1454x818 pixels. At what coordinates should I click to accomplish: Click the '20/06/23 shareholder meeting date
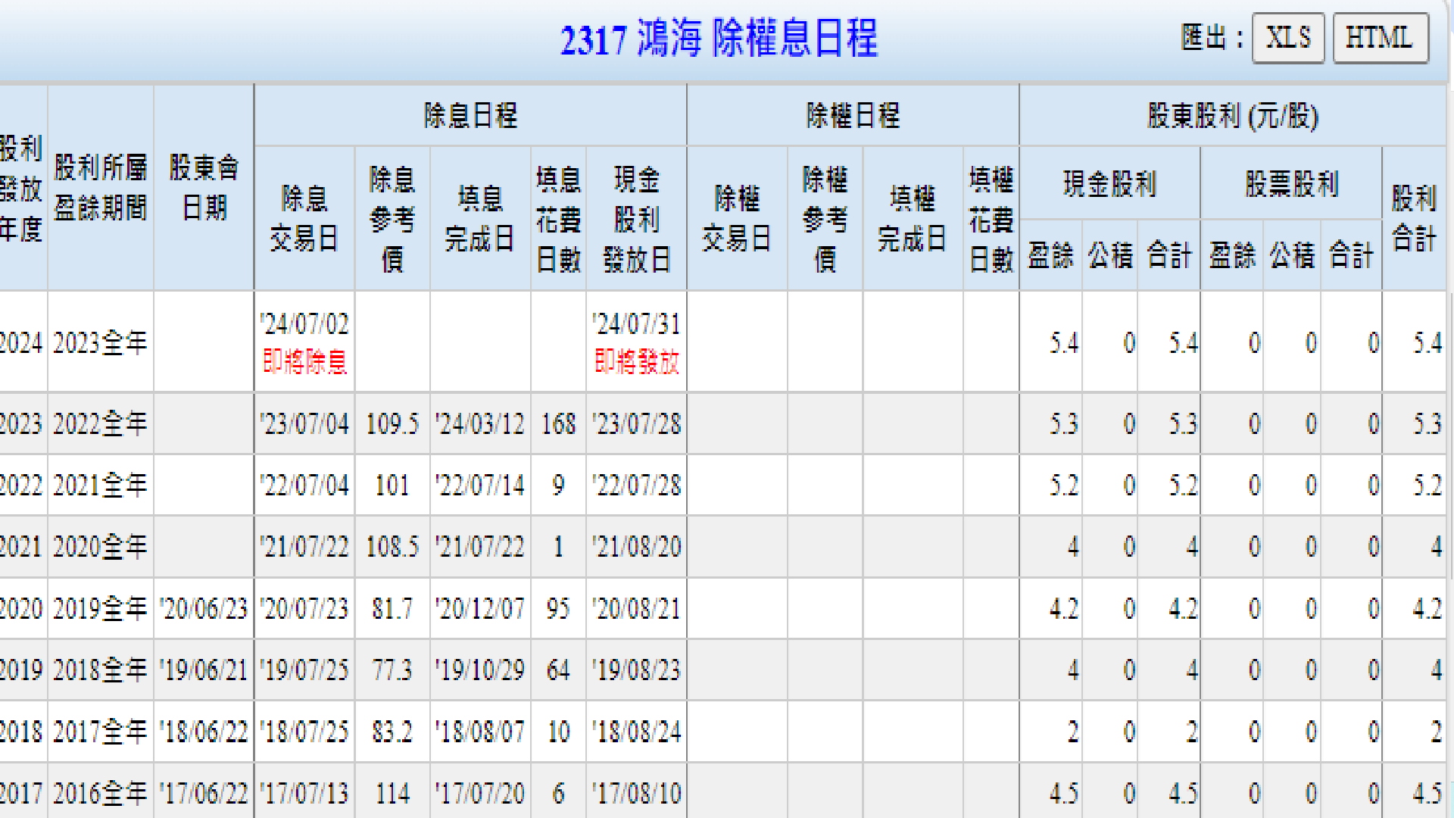[204, 609]
